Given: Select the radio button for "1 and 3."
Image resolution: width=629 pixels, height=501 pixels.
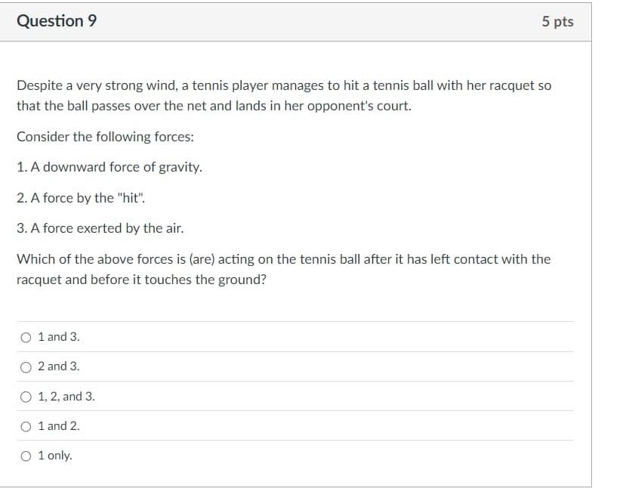Looking at the screenshot, I should tap(26, 337).
